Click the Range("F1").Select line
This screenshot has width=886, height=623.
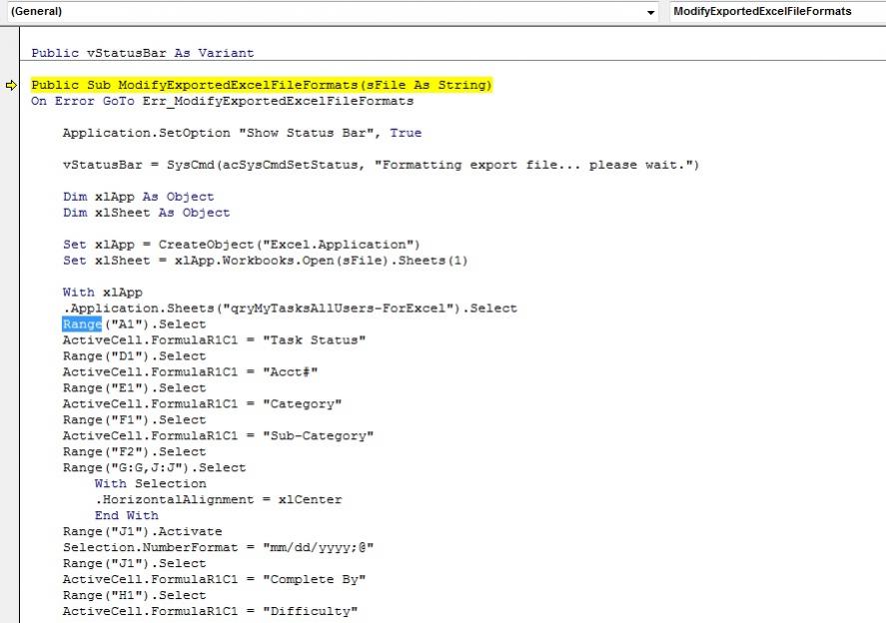[135, 420]
